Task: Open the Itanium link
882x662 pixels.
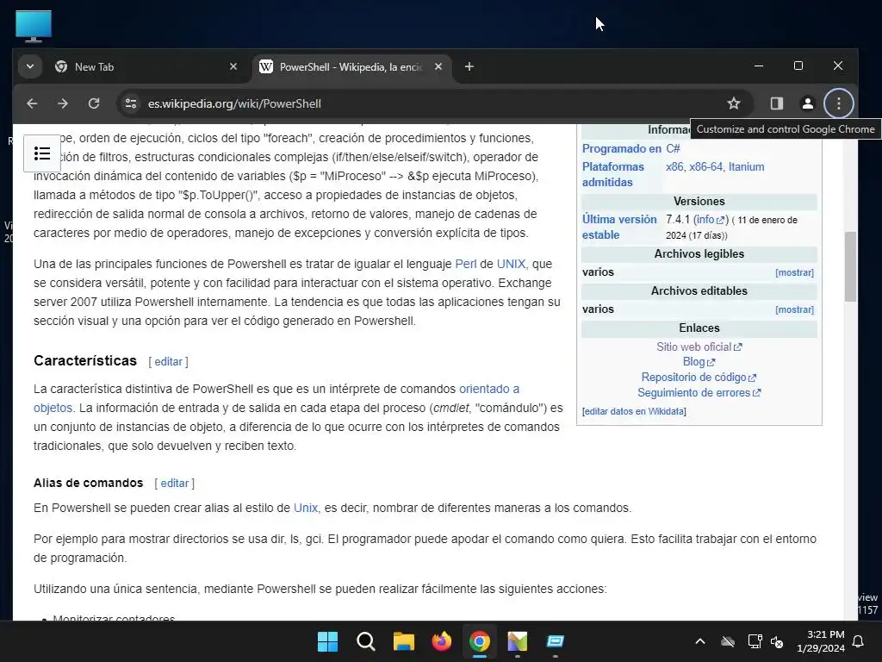Action: pyautogui.click(x=747, y=166)
